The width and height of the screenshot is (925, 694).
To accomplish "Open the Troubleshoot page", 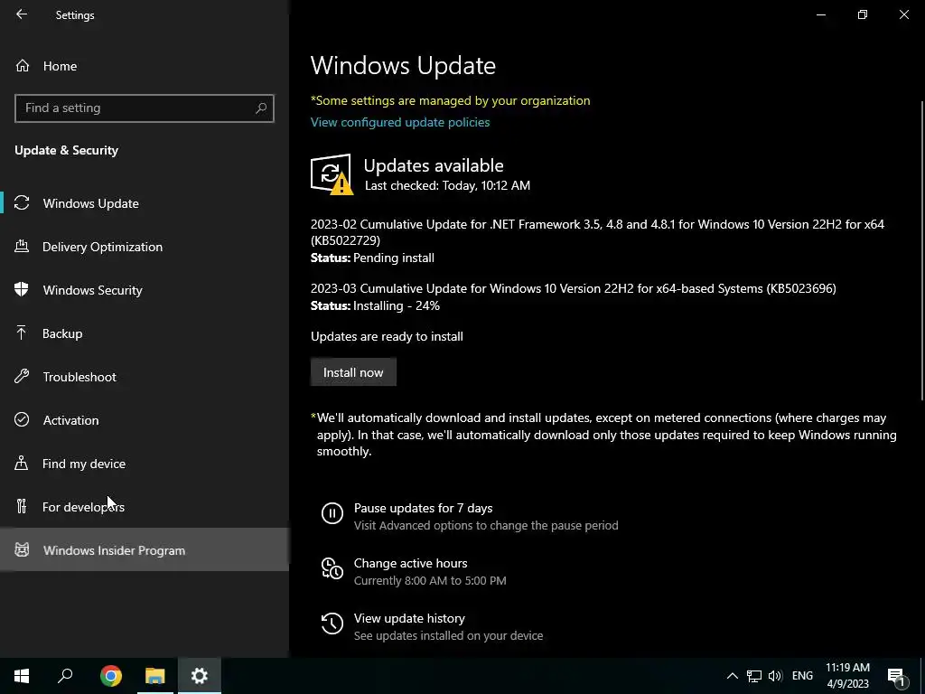I will (145, 377).
